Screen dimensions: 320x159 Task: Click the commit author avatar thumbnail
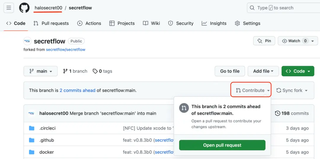31,113
